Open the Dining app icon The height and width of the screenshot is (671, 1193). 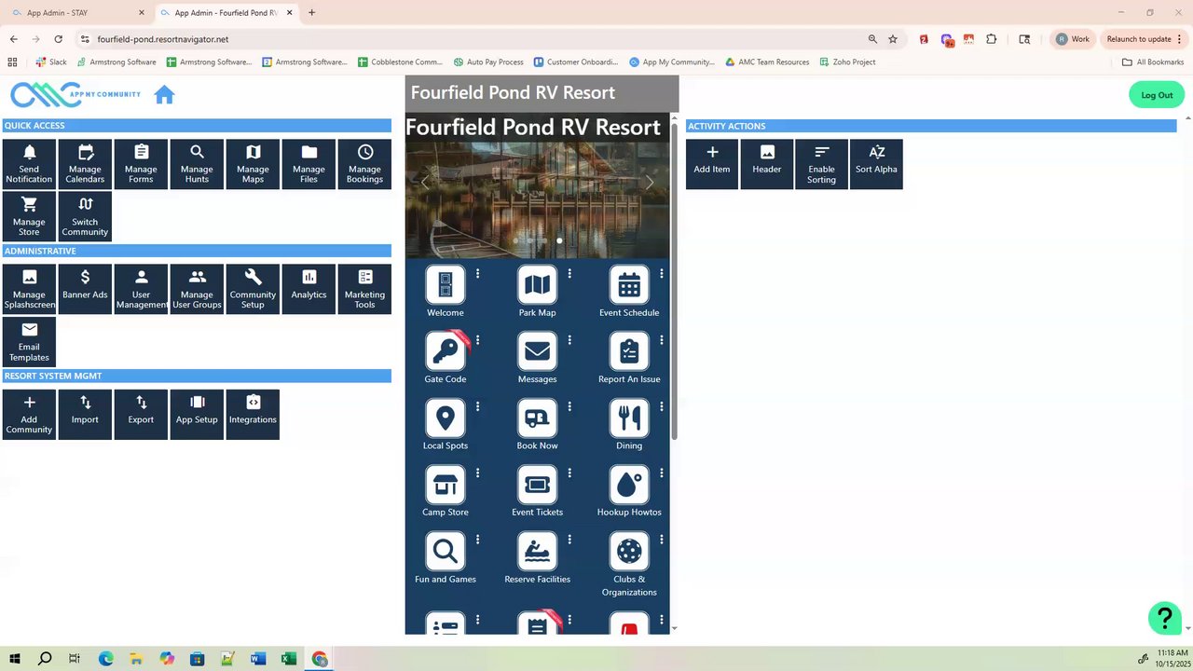point(629,418)
